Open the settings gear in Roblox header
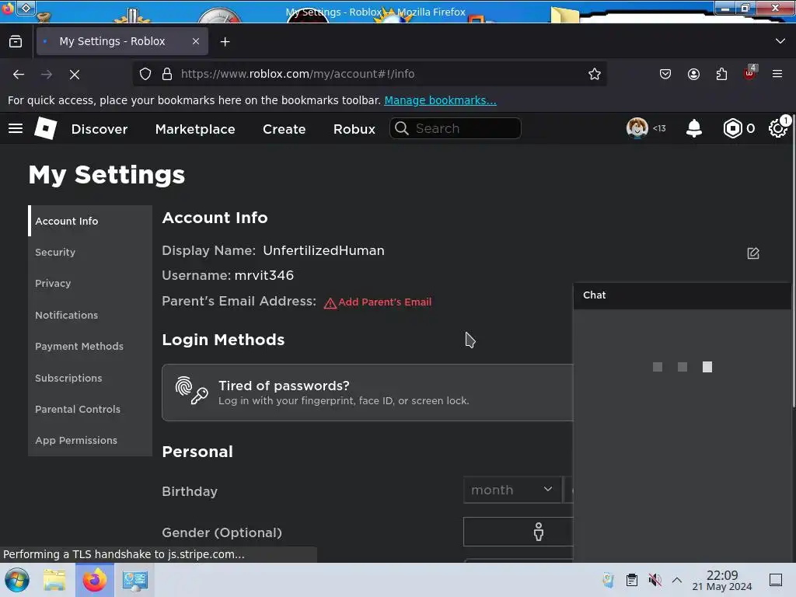This screenshot has height=597, width=796. [777, 128]
